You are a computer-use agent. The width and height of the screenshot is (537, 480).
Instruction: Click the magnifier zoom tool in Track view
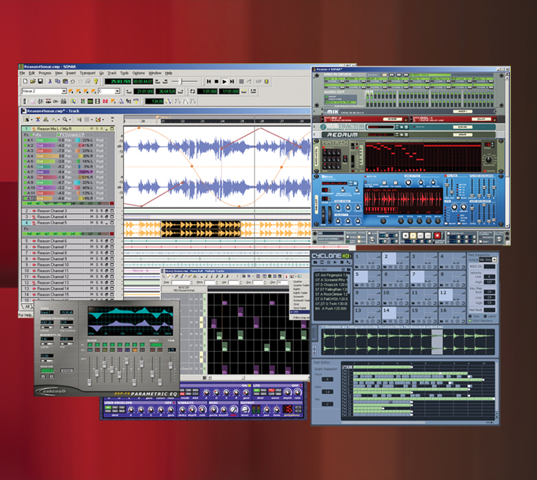click(x=65, y=119)
